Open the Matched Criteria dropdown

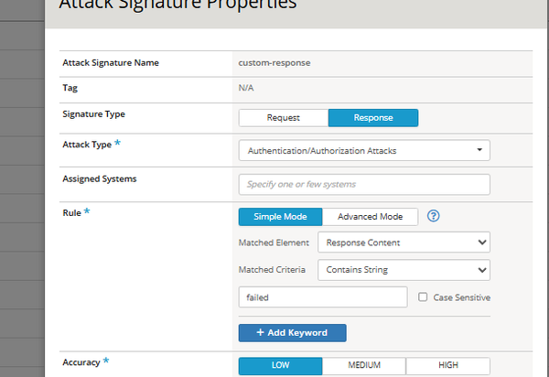click(403, 270)
